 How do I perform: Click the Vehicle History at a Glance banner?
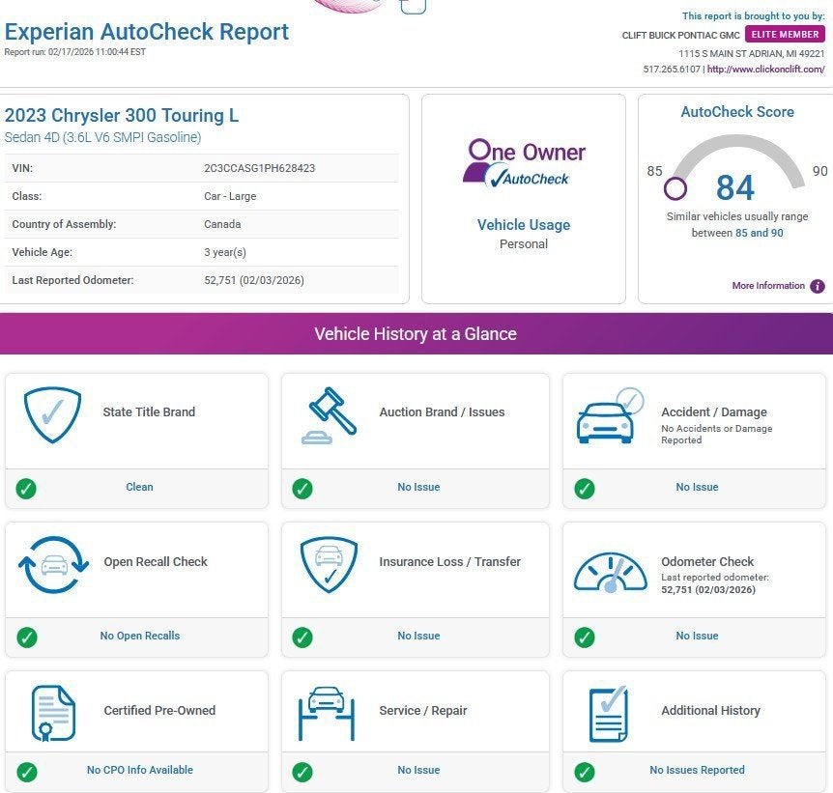(x=416, y=334)
